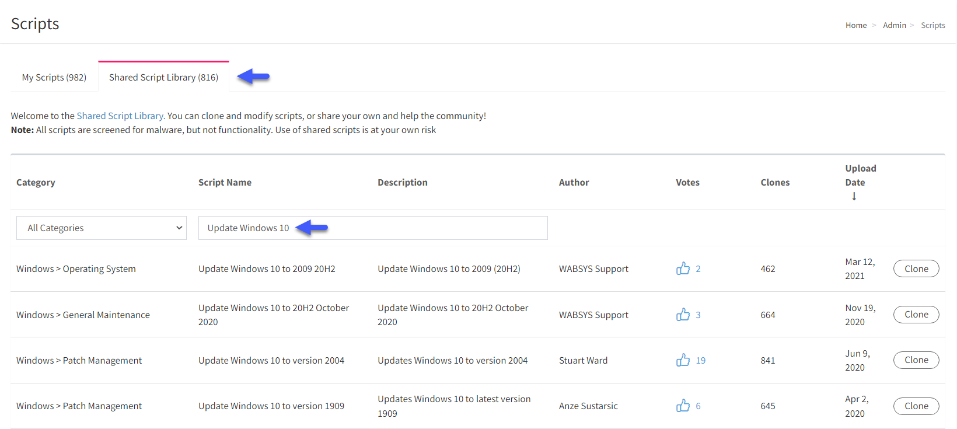This screenshot has height=429, width=957.
Task: Open the Admin breadcrumb link
Action: point(894,25)
